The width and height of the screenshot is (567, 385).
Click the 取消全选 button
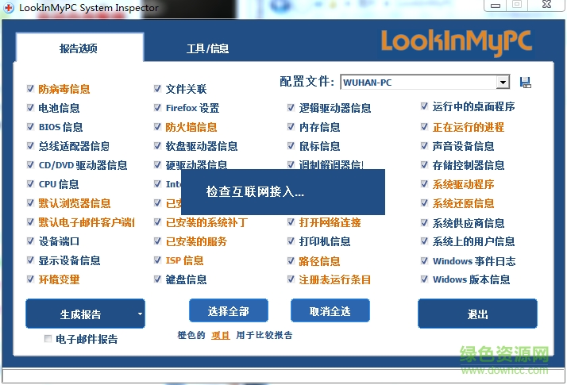(x=330, y=310)
